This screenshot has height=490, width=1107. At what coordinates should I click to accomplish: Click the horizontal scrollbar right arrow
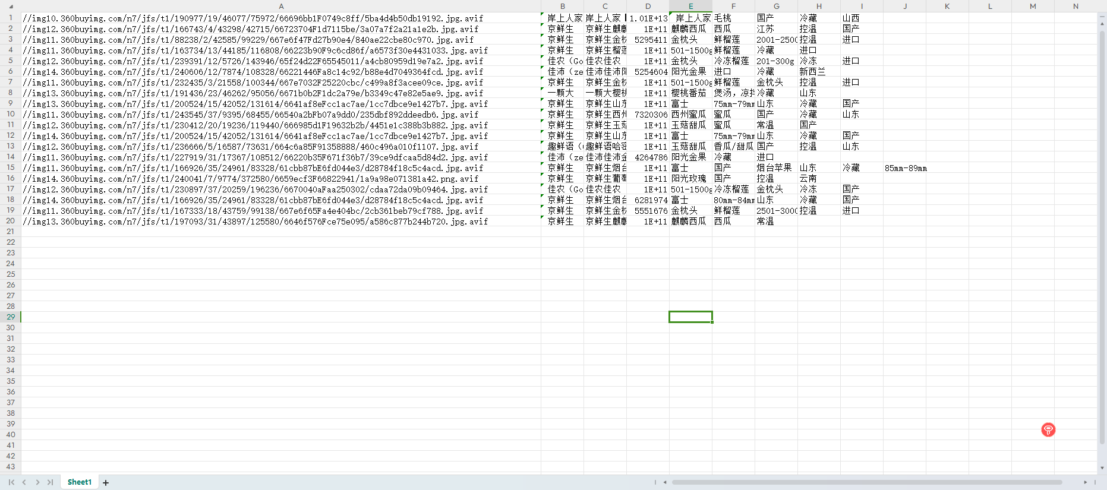pyautogui.click(x=1085, y=482)
